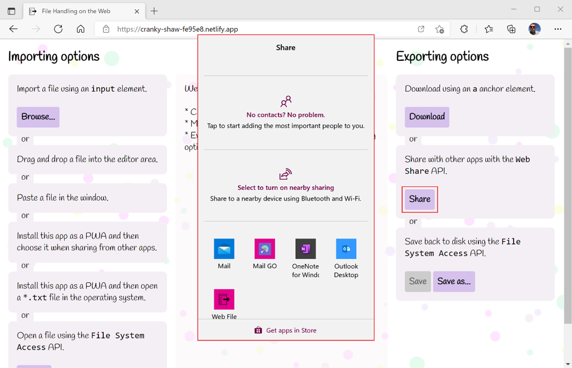This screenshot has height=368, width=572.
Task: Refresh the current page
Action: tap(58, 29)
